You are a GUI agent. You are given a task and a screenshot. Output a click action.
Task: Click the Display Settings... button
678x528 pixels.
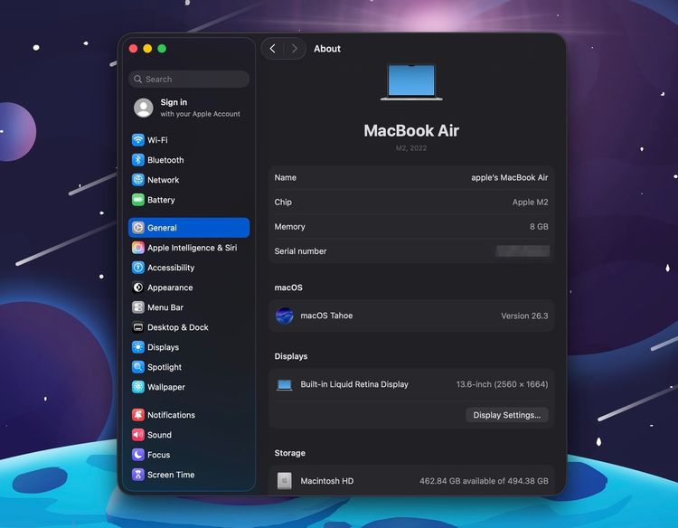pyautogui.click(x=506, y=415)
